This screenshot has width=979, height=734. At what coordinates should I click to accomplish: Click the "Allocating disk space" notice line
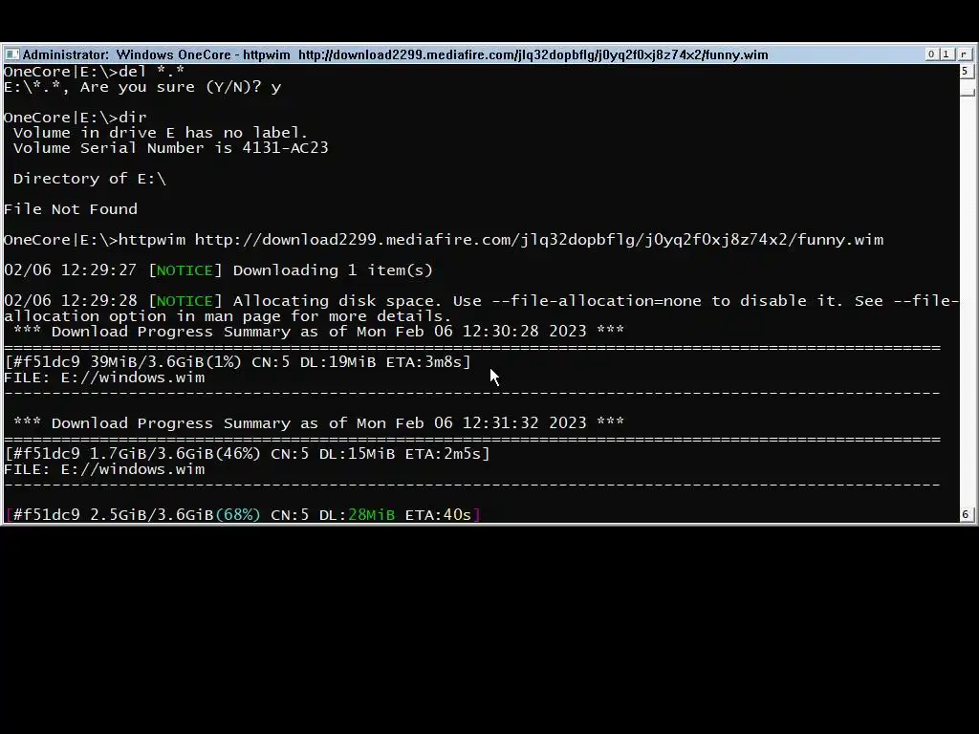(481, 301)
